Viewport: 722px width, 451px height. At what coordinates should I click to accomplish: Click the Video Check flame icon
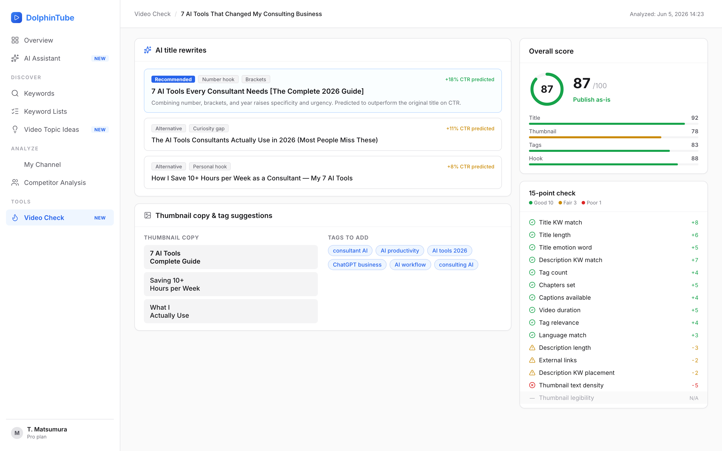pyautogui.click(x=15, y=218)
